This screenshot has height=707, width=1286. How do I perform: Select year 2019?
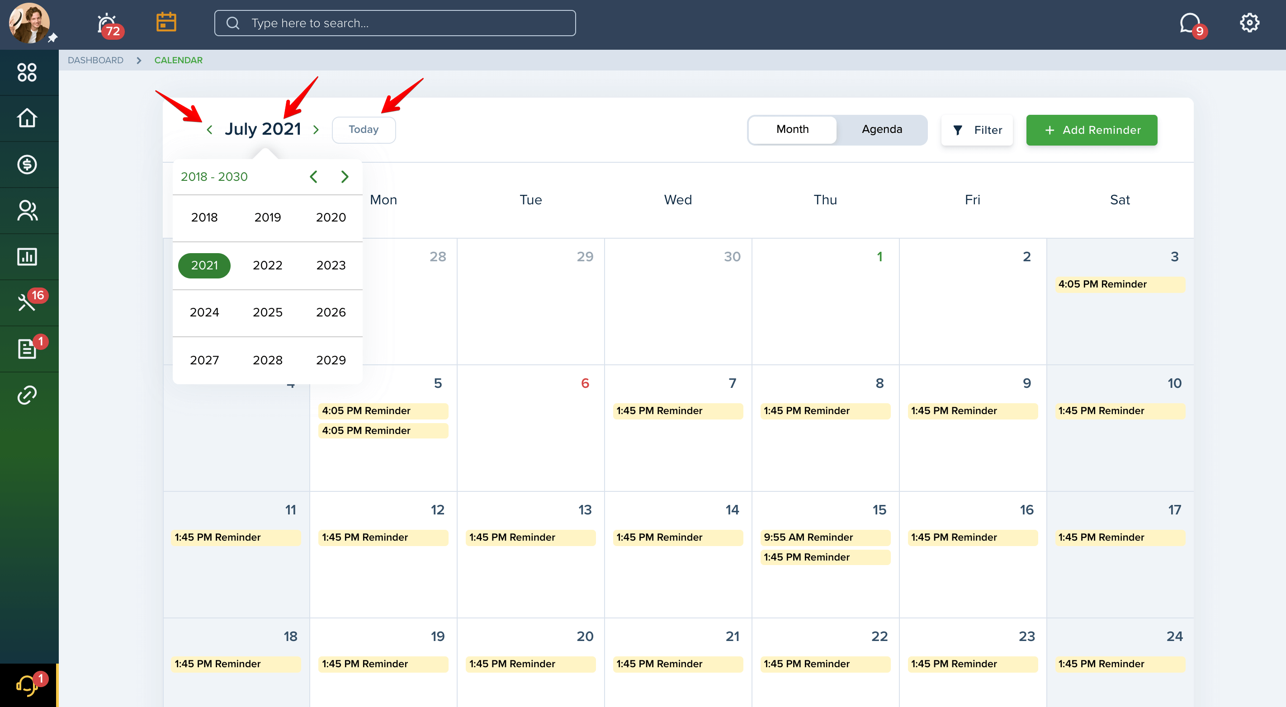[x=268, y=217]
